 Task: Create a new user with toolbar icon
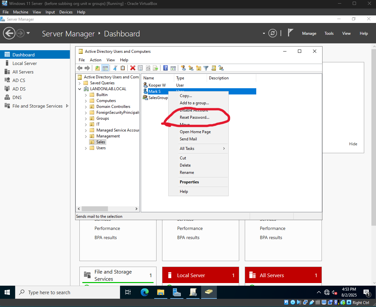(183, 68)
